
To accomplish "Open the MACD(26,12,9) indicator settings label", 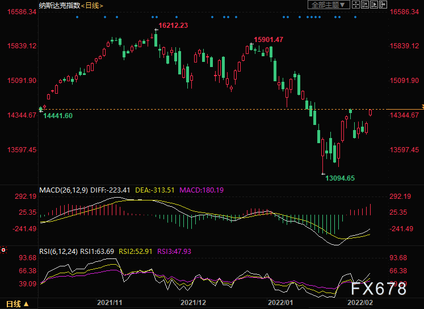I will 64,190.
